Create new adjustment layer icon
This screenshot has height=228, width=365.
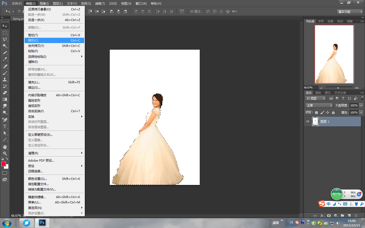[x=336, y=216]
